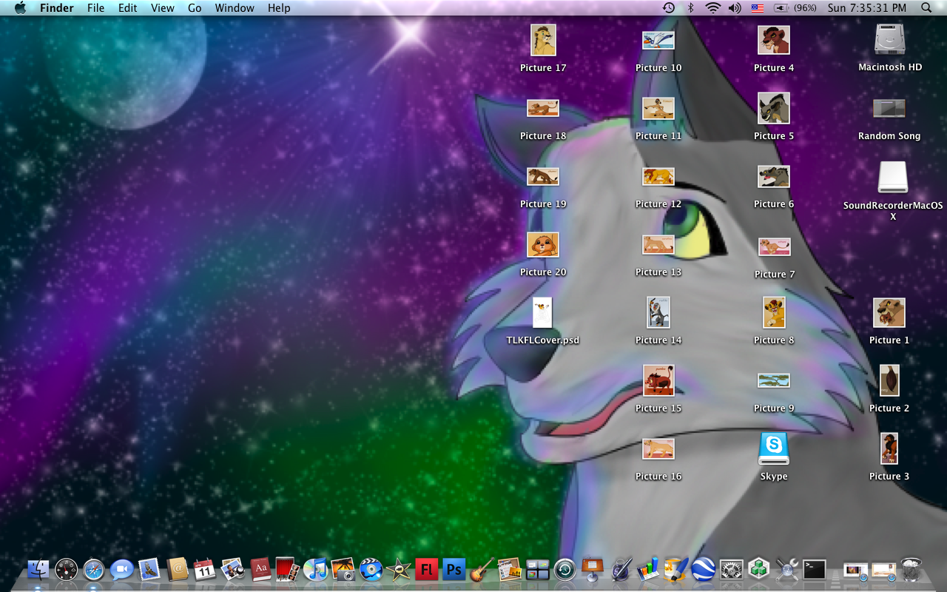Image resolution: width=947 pixels, height=592 pixels.
Task: Select the TLKFLCover.psd file on desktop
Action: [542, 313]
